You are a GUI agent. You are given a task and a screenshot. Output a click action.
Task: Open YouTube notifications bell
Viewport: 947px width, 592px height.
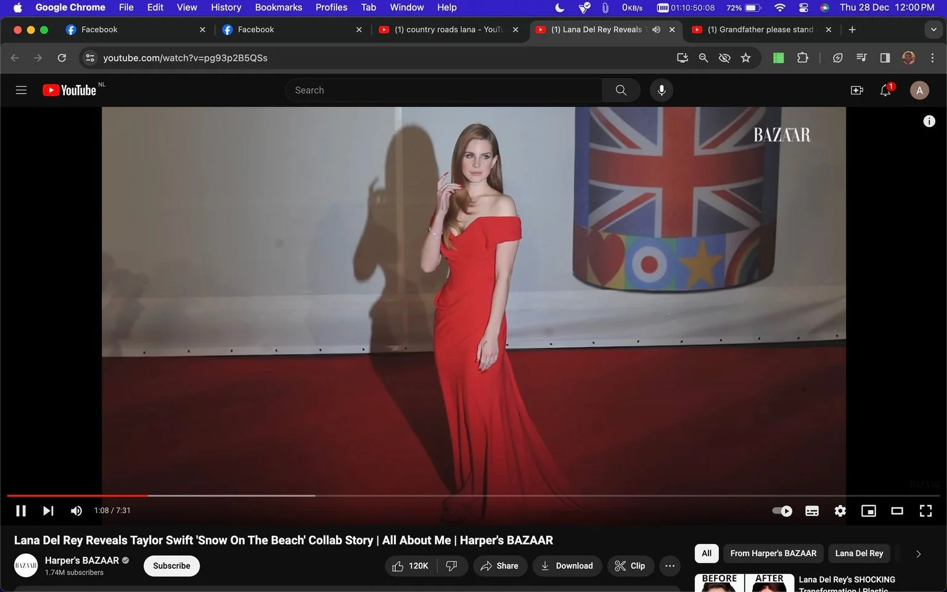coord(885,90)
